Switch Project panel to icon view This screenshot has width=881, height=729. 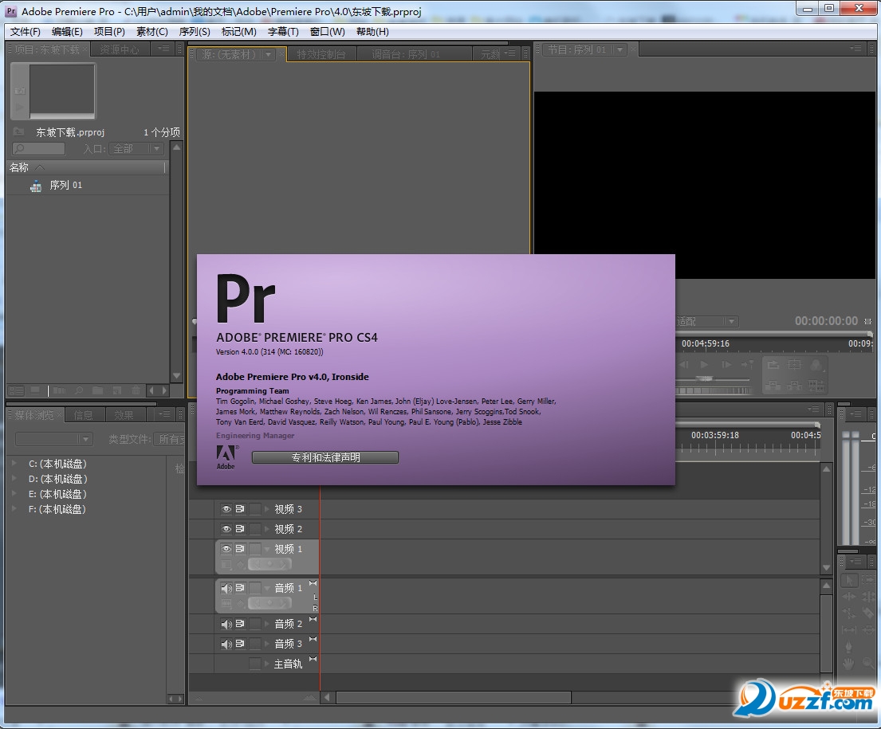[35, 390]
